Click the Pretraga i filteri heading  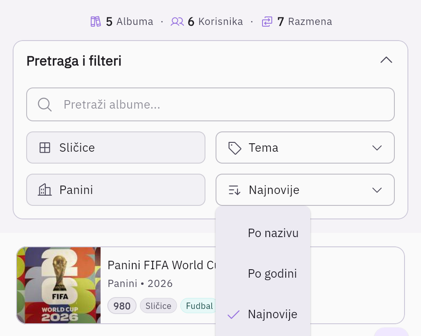point(74,61)
